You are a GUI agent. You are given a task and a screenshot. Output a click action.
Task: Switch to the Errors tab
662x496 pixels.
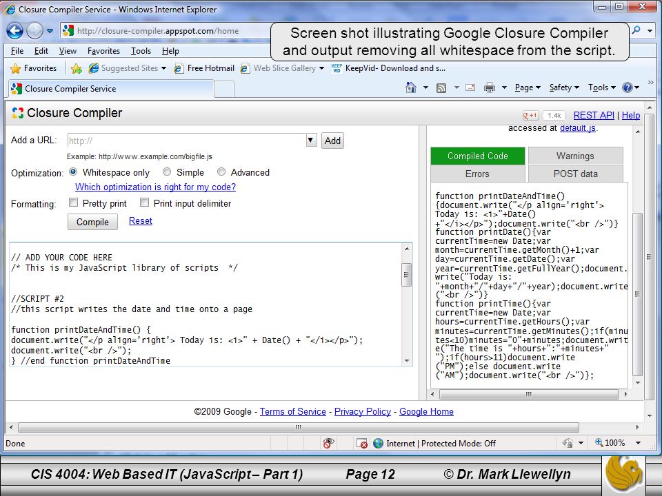click(x=477, y=174)
